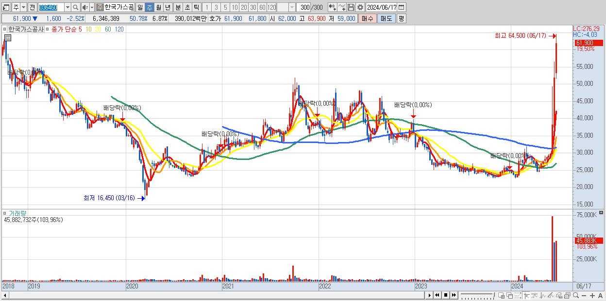Click the red 5 moving average label
The image size is (606, 301).
tap(80, 29)
